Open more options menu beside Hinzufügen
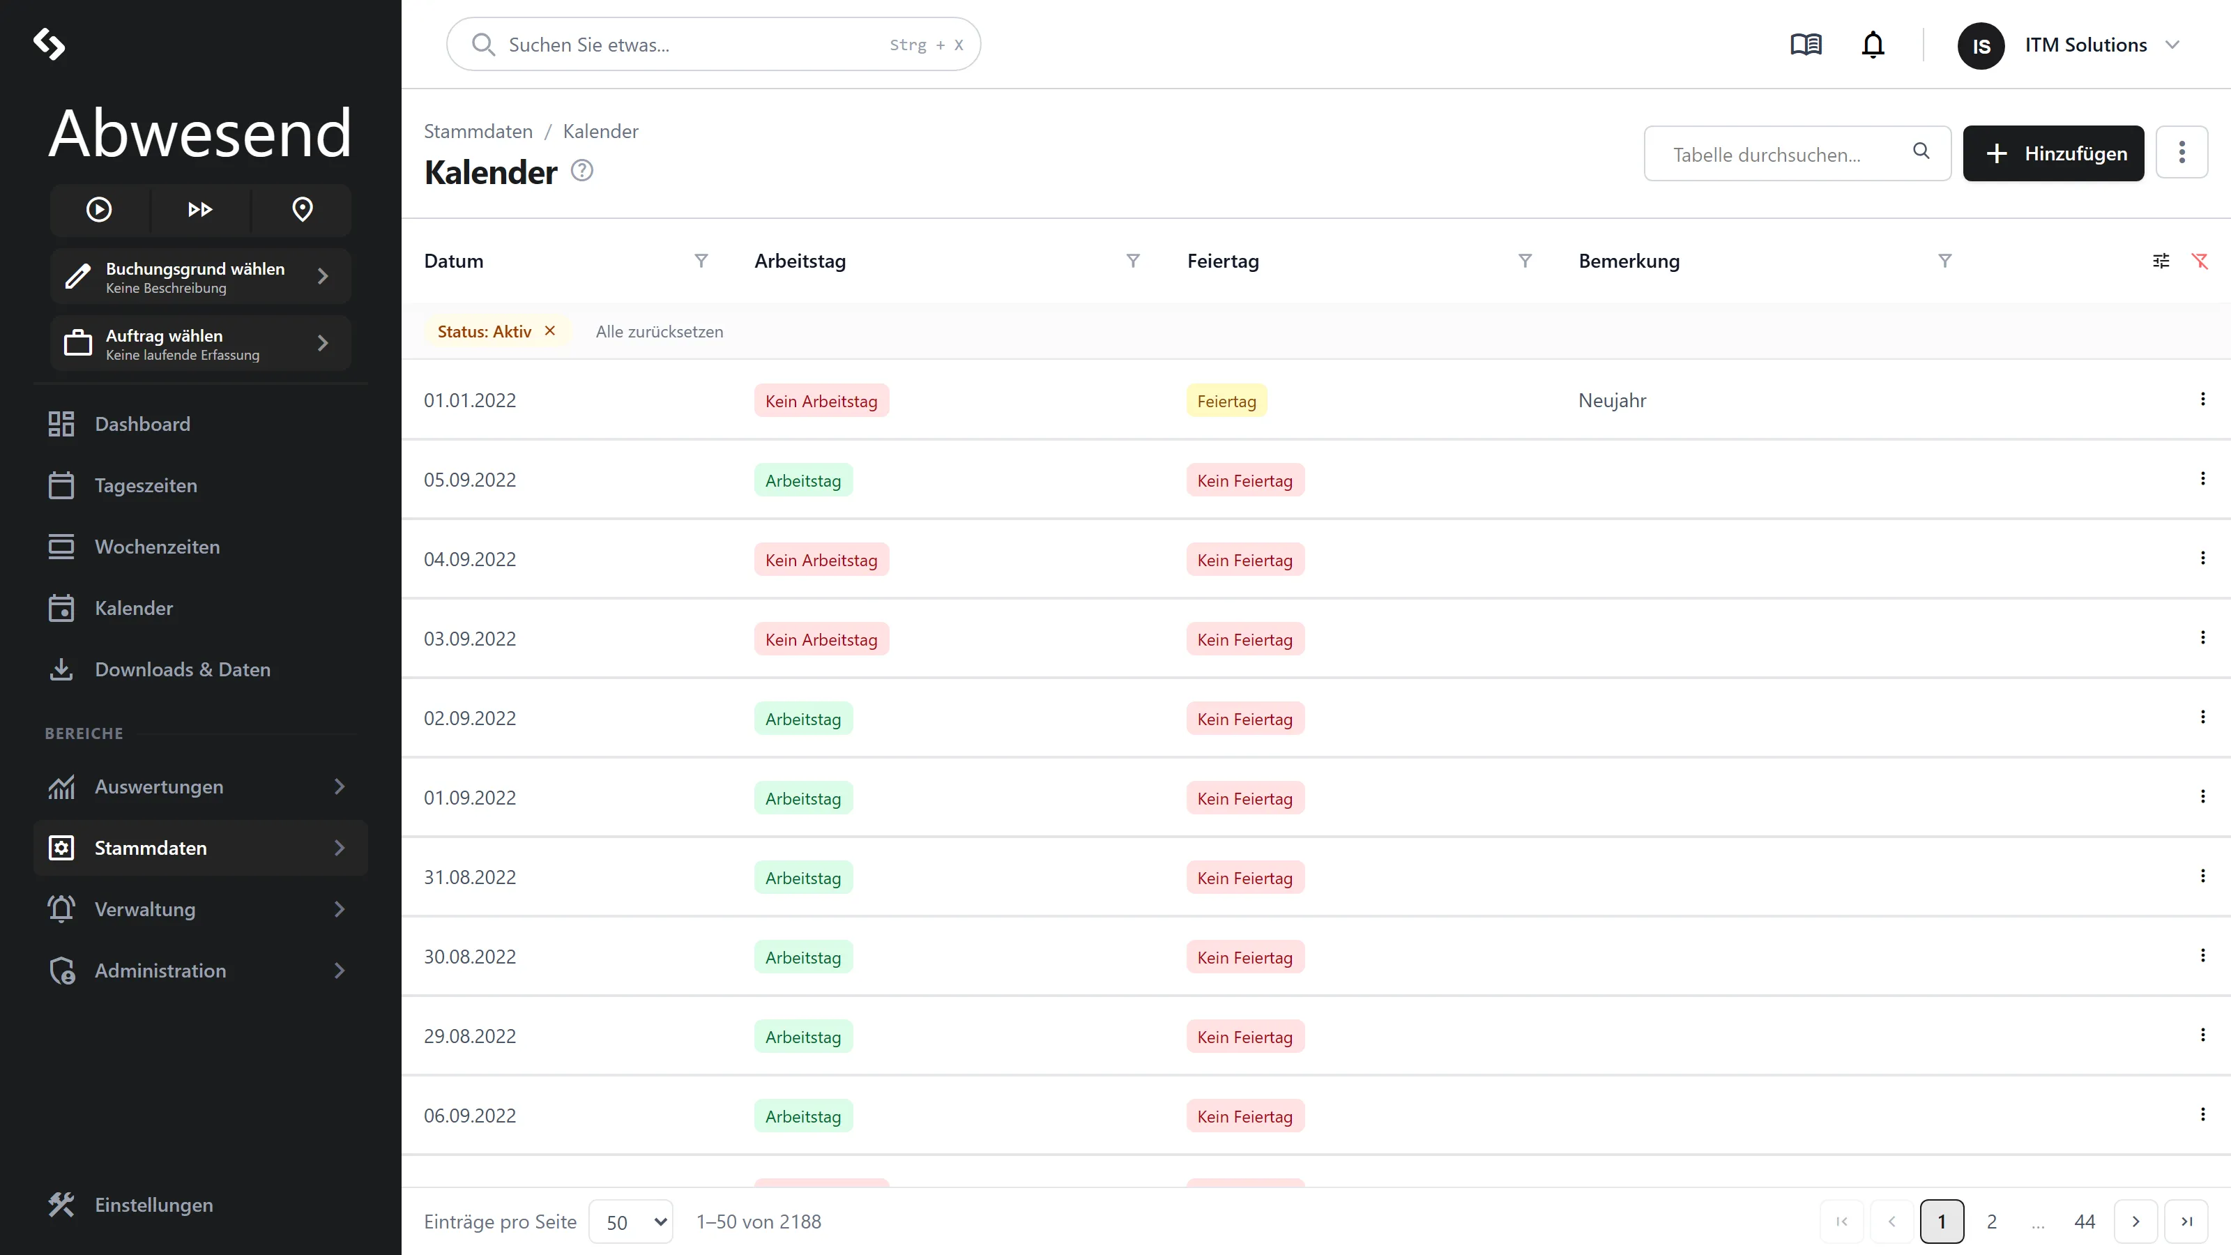This screenshot has height=1255, width=2231. (x=2181, y=153)
